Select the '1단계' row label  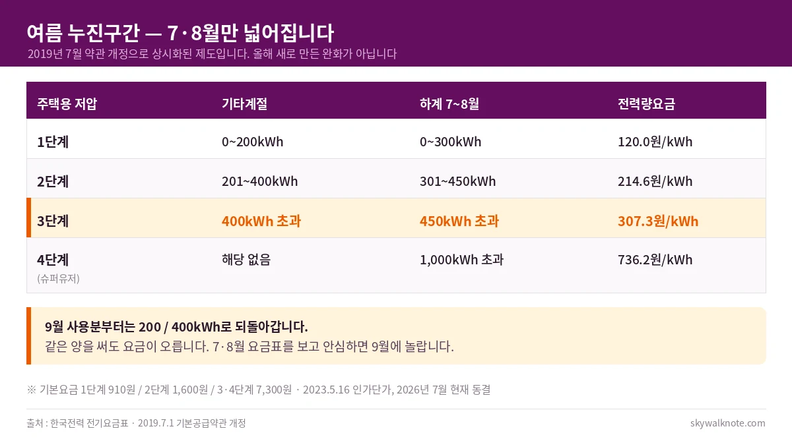tap(53, 142)
